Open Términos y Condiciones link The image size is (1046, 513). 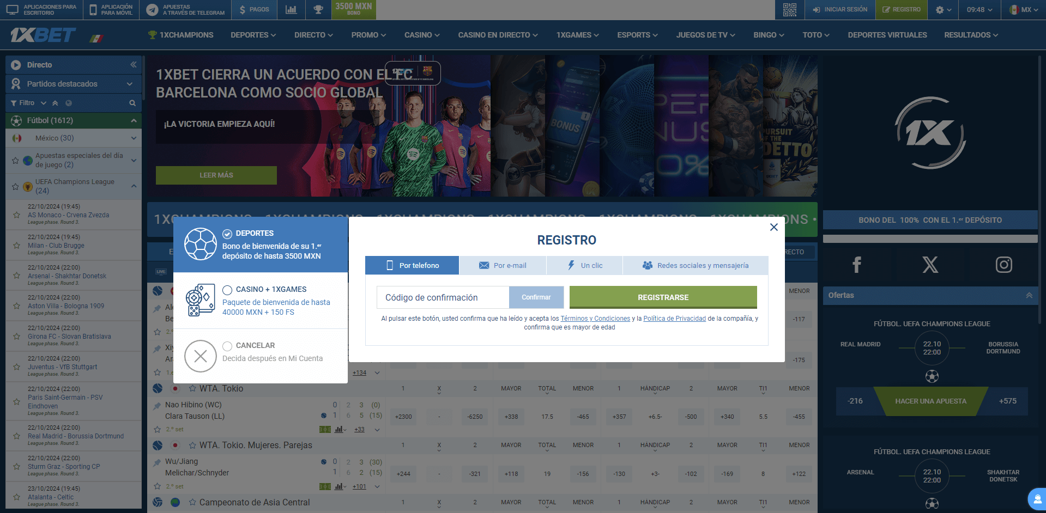(x=595, y=319)
